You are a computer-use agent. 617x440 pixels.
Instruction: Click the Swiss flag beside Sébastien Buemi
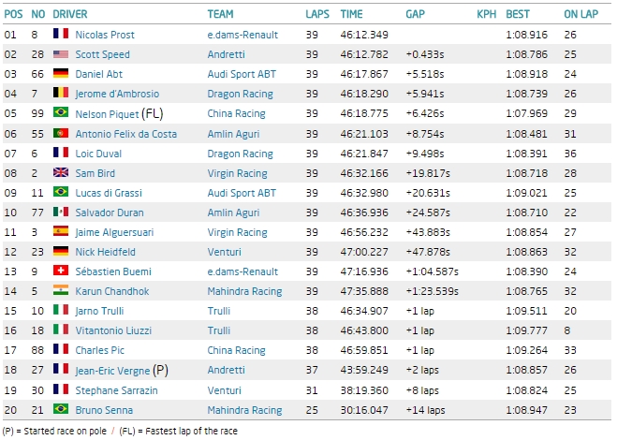click(x=61, y=271)
